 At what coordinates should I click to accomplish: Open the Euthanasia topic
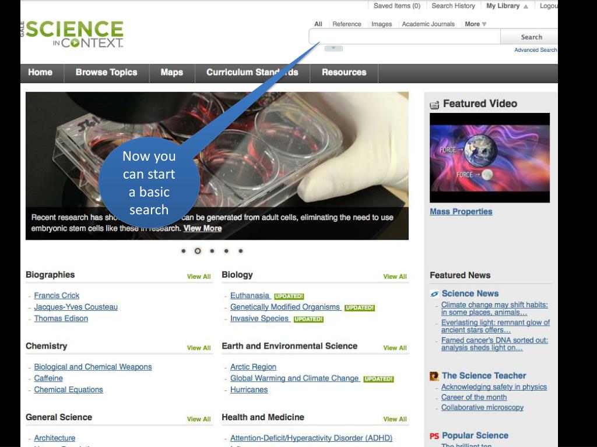point(250,295)
